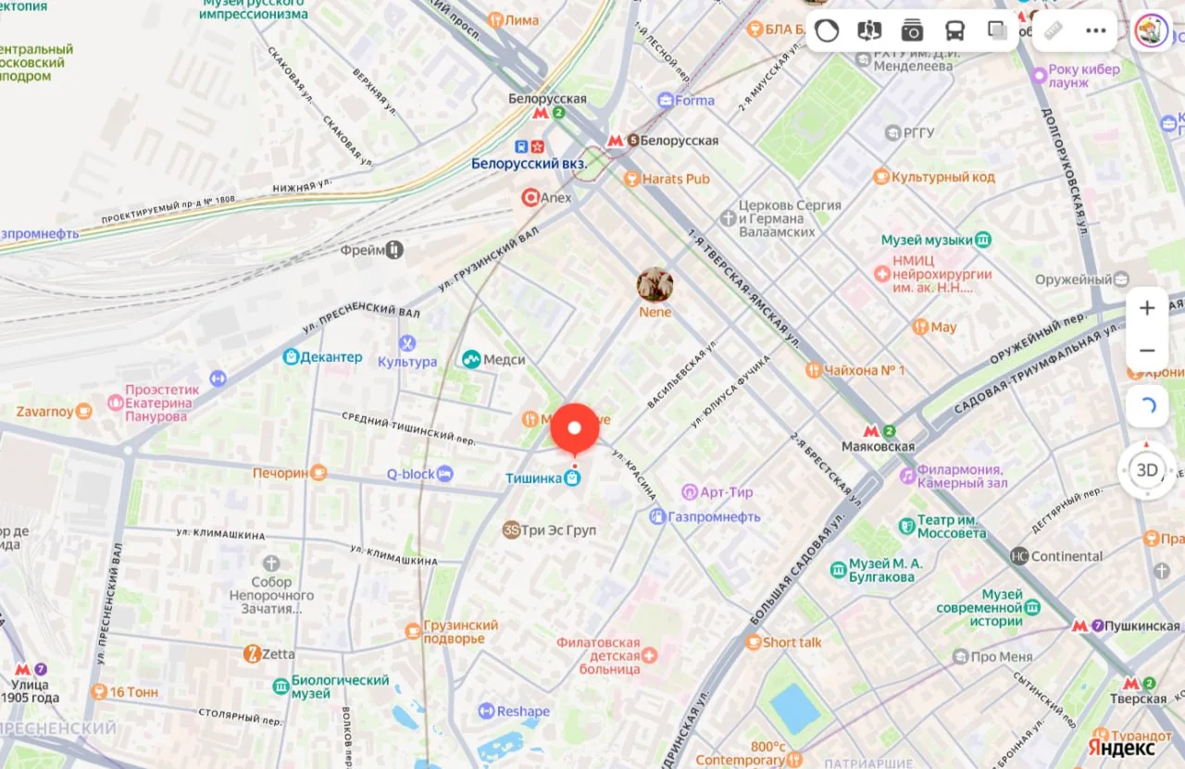Open the Газпромнефть gas station marker
The width and height of the screenshot is (1185, 769).
pos(657,516)
